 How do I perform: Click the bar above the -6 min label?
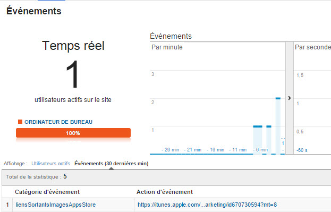[x=258, y=140]
